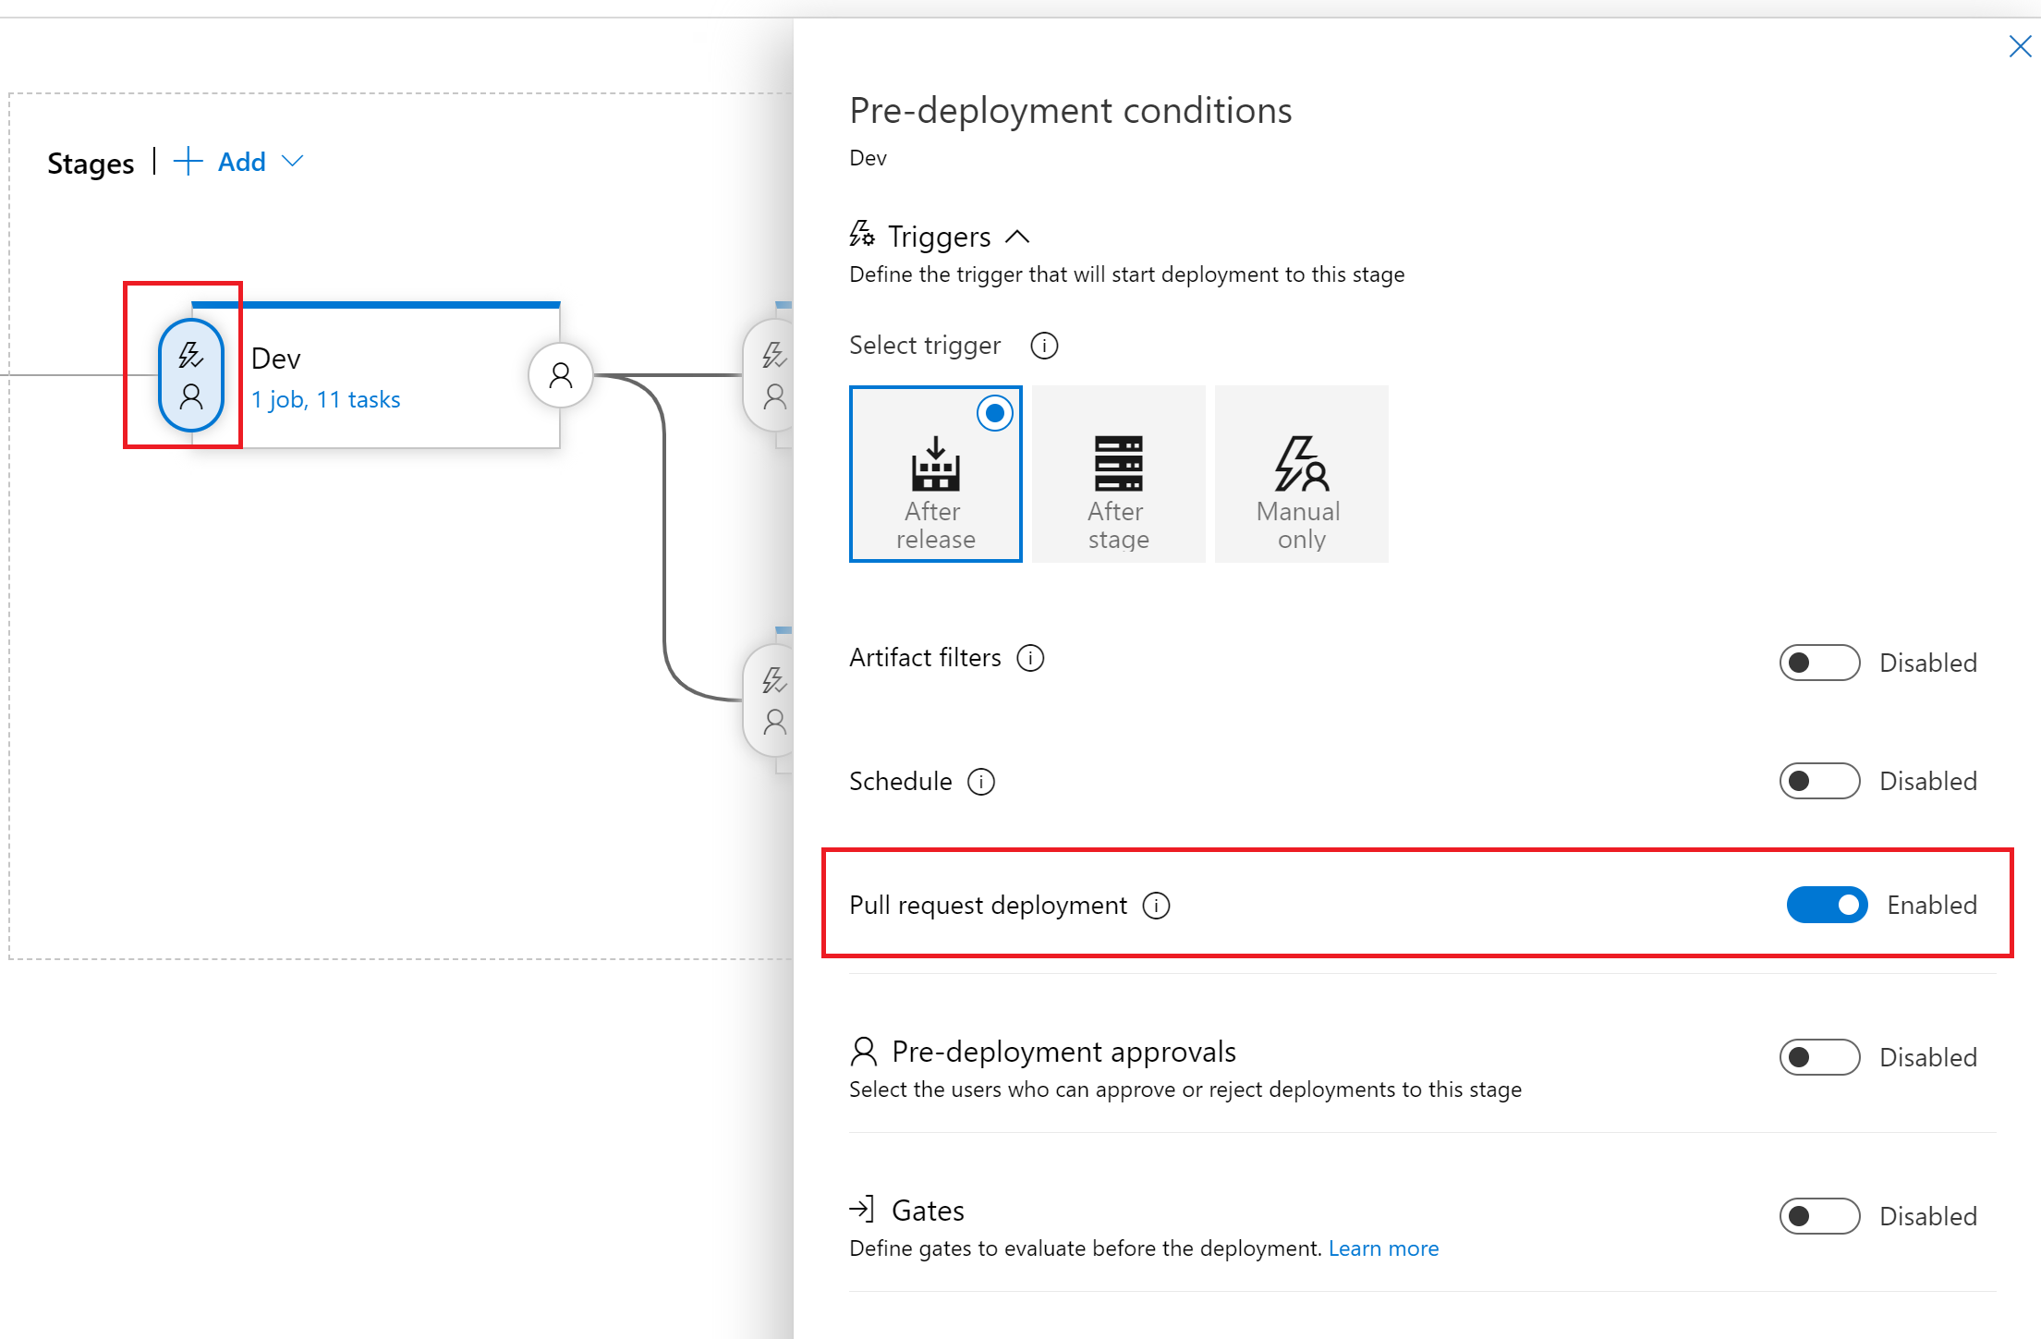Collapse the Triggers section chevron
Viewport: 2041px width, 1339px height.
coord(1017,237)
